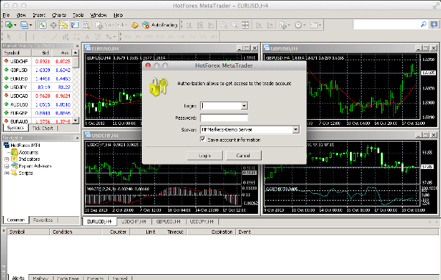Expand the Scripts node in Navigator
441x280 pixels.
[7, 173]
